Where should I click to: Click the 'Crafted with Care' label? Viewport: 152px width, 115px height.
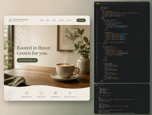(x=41, y=97)
